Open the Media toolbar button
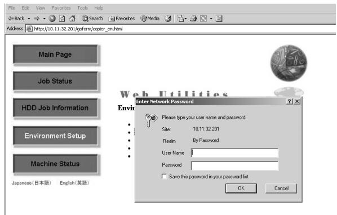337x215 pixels. [150, 19]
